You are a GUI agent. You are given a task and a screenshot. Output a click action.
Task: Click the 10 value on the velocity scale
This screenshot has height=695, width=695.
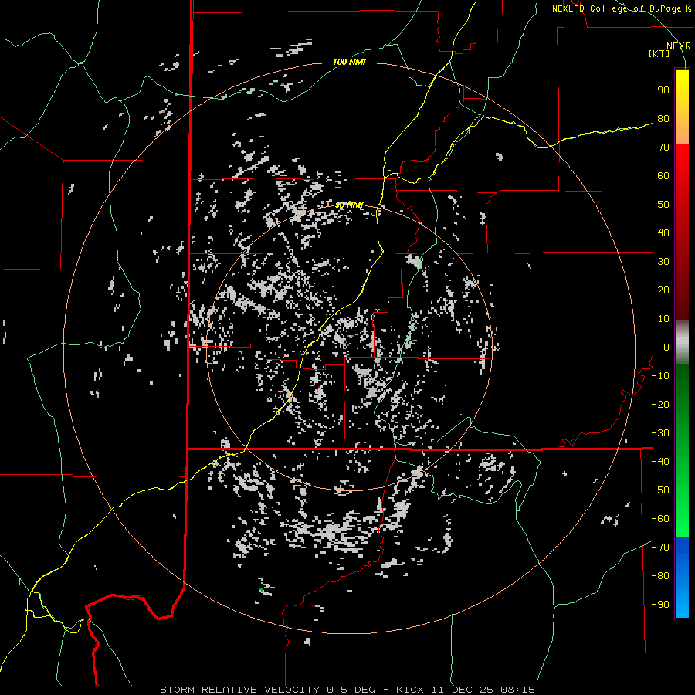(663, 319)
